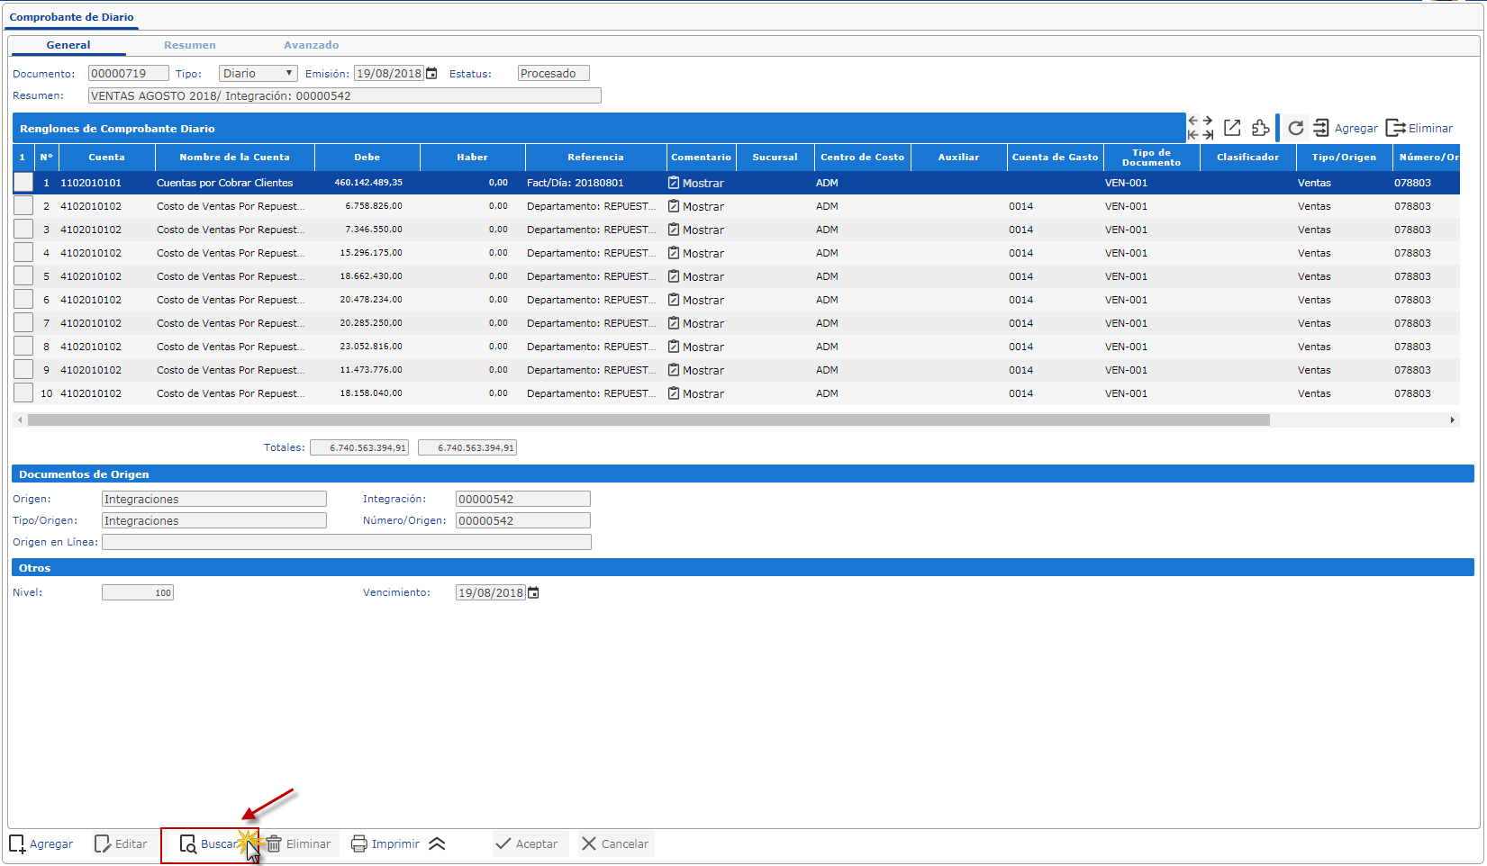Click the Cuenta de Gasto column header
This screenshot has height=866, width=1487.
(1056, 158)
